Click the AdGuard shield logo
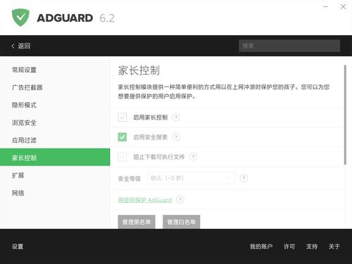Image resolution: width=352 pixels, height=264 pixels. [20, 18]
